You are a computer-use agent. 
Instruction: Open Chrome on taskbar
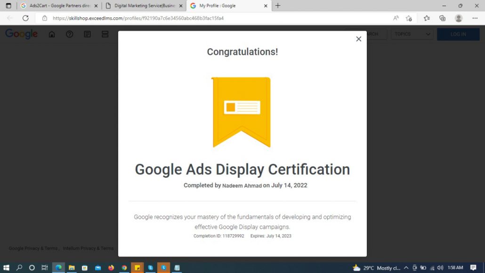[x=124, y=267]
